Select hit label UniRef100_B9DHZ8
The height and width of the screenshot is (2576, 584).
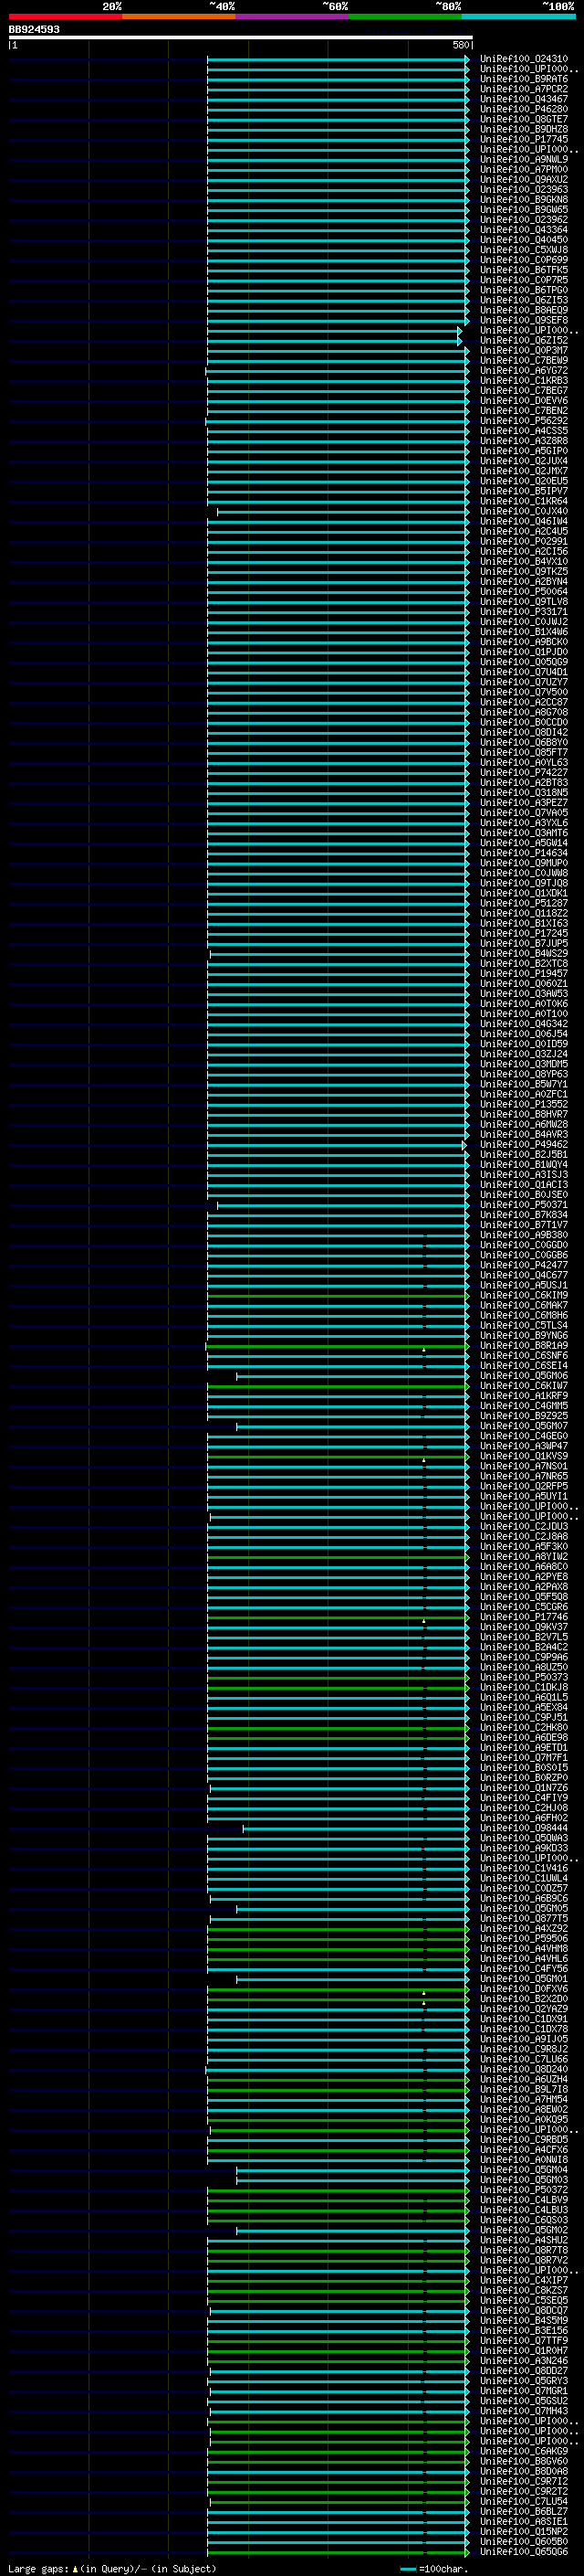click(523, 129)
